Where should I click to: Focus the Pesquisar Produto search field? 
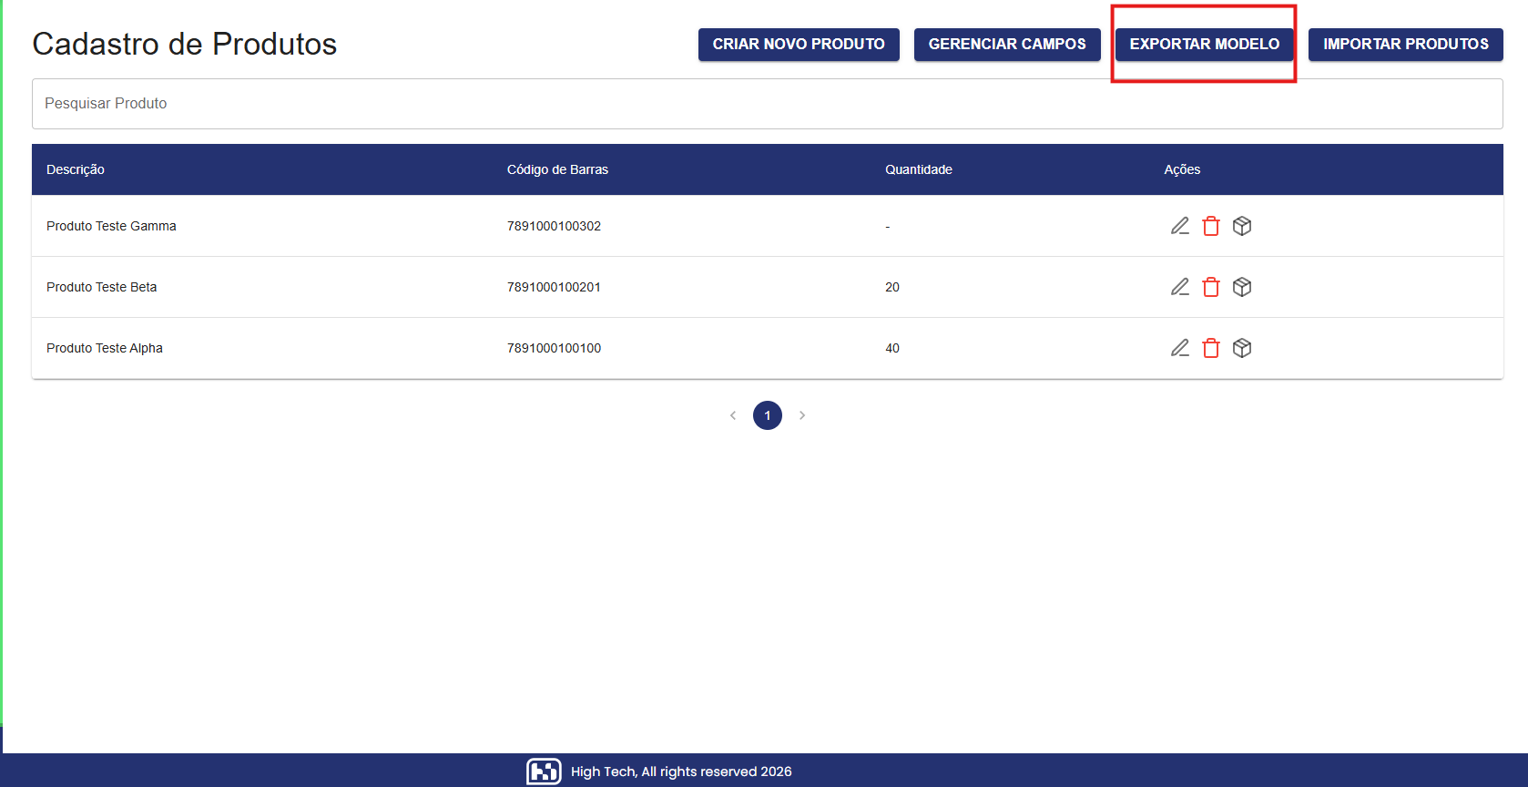coord(768,104)
